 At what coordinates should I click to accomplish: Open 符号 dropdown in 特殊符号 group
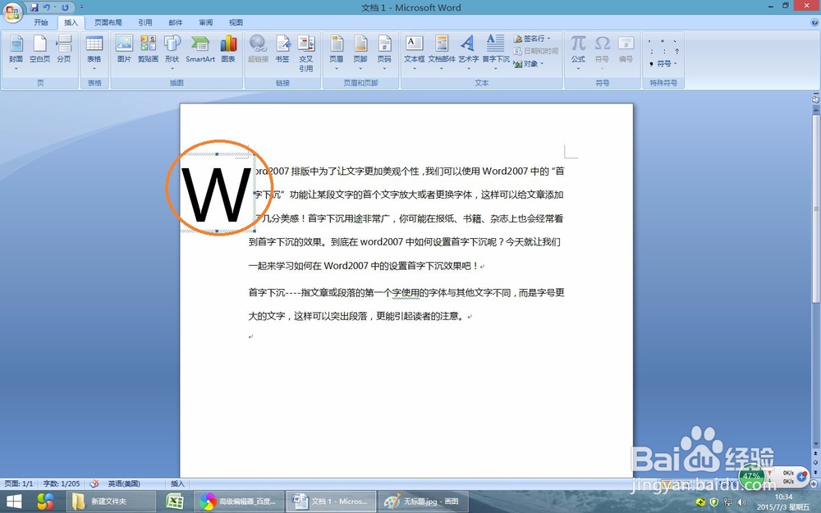(x=663, y=64)
